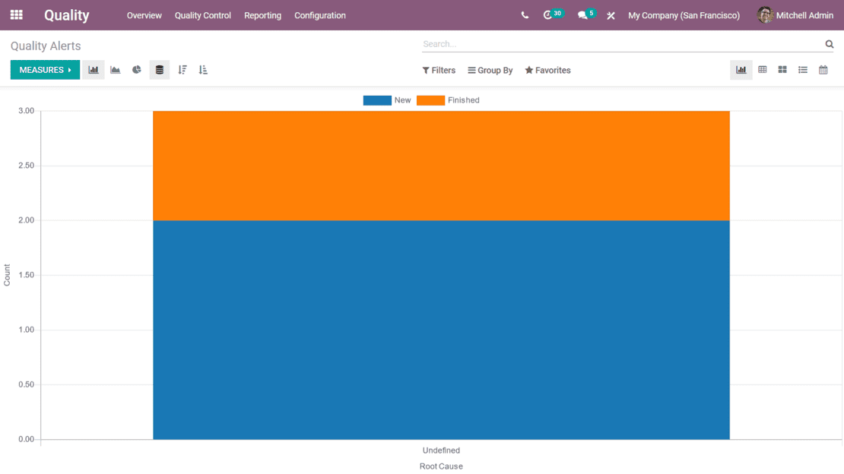Toggle Finished series in chart legend
The width and height of the screenshot is (844, 474).
click(448, 100)
